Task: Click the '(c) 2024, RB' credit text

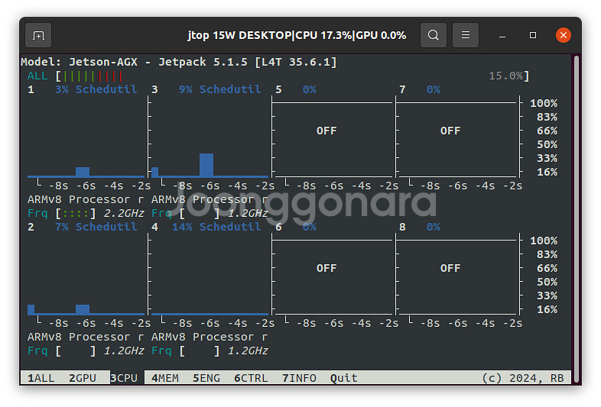Action: pyautogui.click(x=523, y=378)
